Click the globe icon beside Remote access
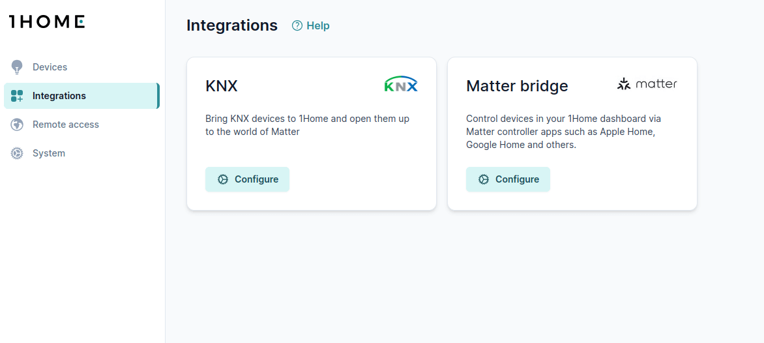 (x=17, y=125)
